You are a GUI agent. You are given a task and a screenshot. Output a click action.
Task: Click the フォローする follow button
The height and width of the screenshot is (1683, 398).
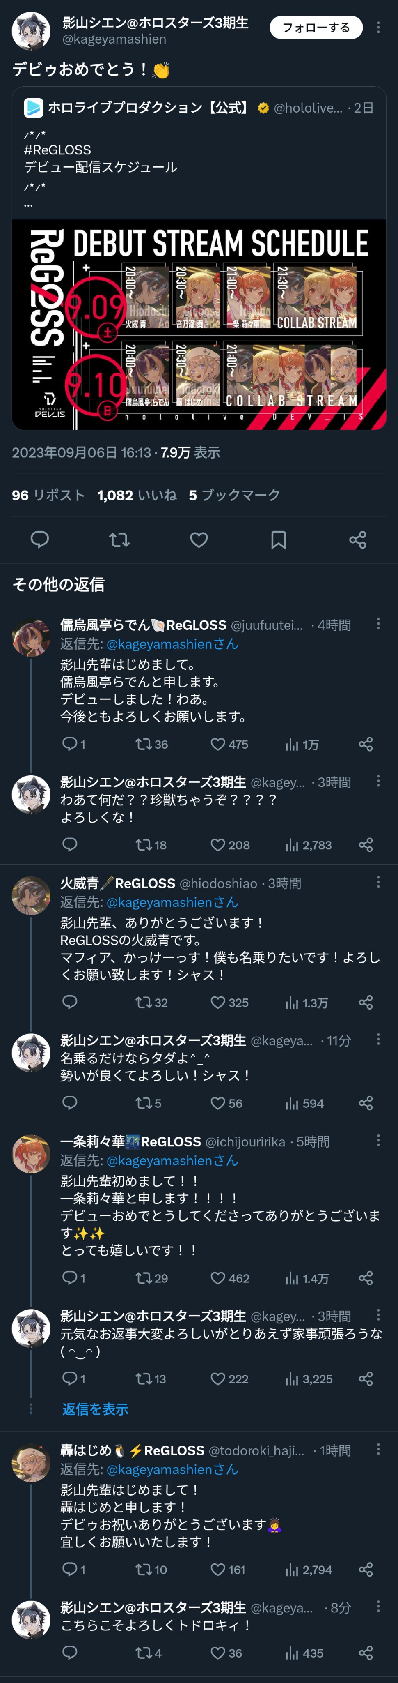(x=316, y=28)
